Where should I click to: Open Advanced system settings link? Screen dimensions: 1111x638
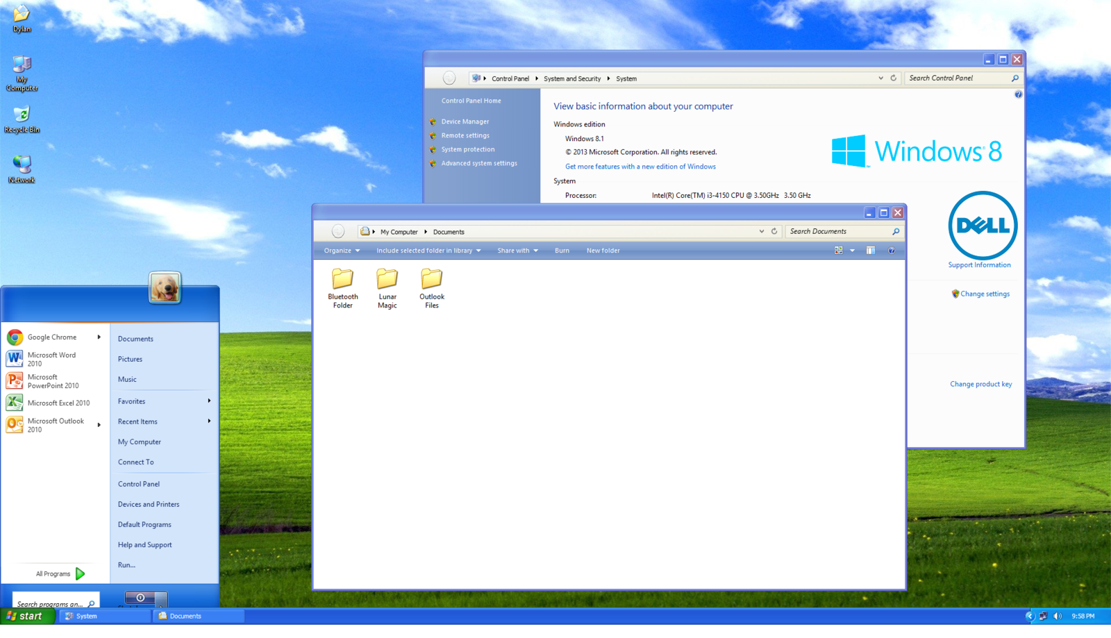click(x=479, y=163)
